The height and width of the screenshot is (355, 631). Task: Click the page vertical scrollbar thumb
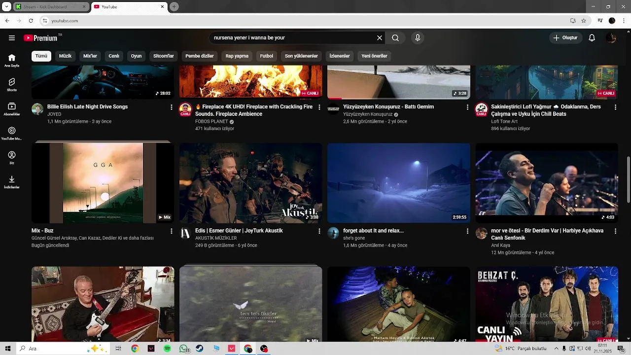628,179
